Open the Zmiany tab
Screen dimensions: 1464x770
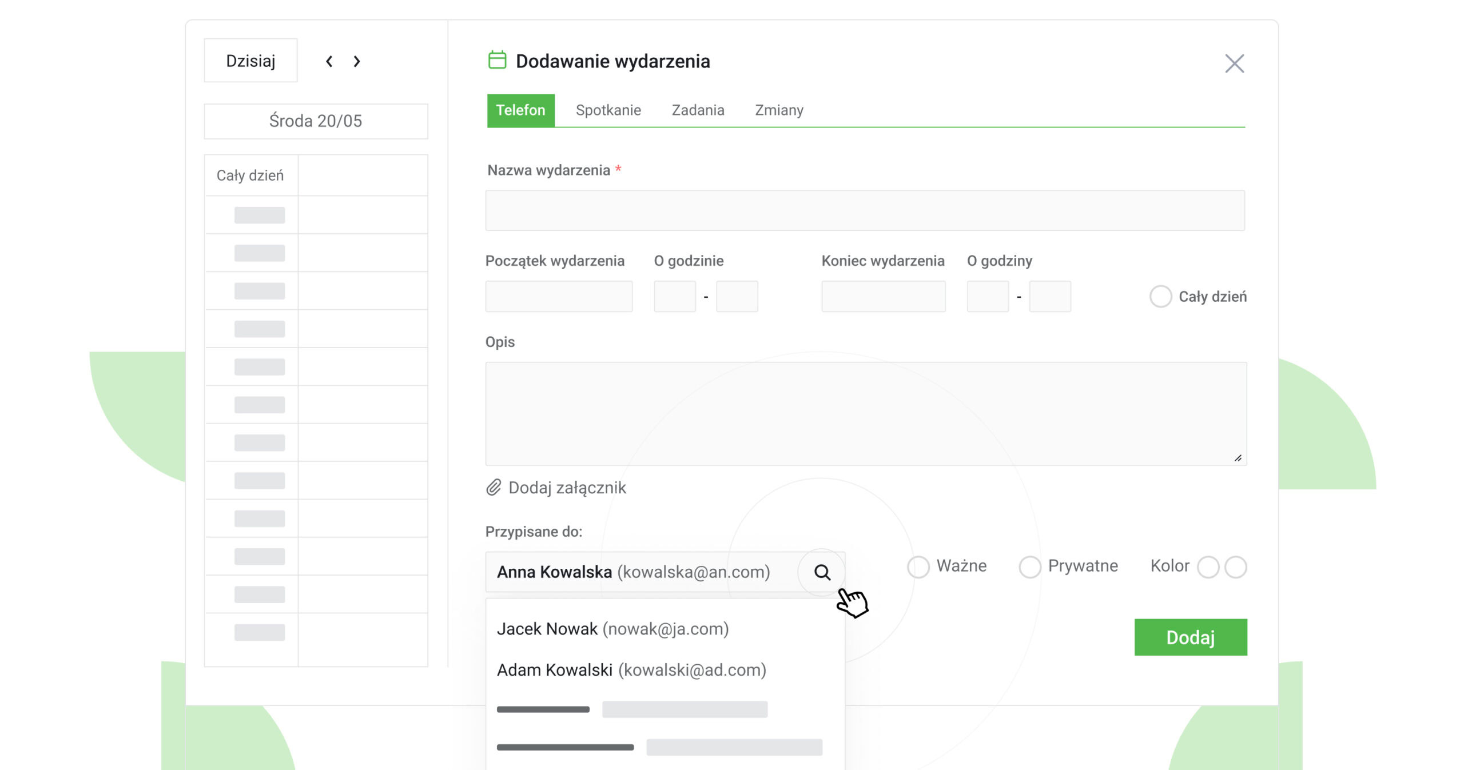(779, 110)
